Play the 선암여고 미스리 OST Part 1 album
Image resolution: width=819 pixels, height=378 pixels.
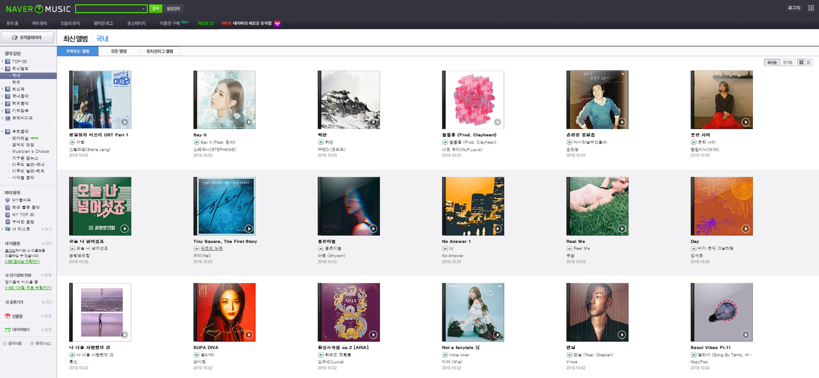pyautogui.click(x=124, y=122)
